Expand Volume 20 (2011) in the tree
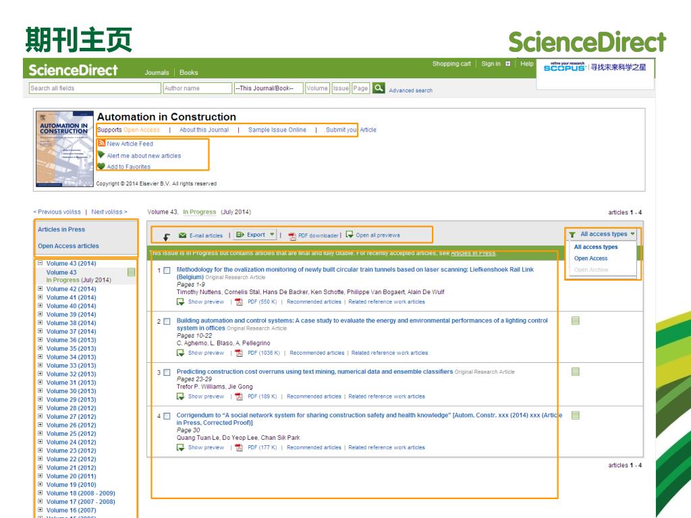691x518 pixels. (x=40, y=476)
